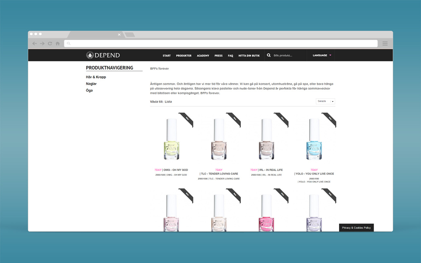
Task: Expand the LANGUAGE dropdown
Action: [x=321, y=55]
